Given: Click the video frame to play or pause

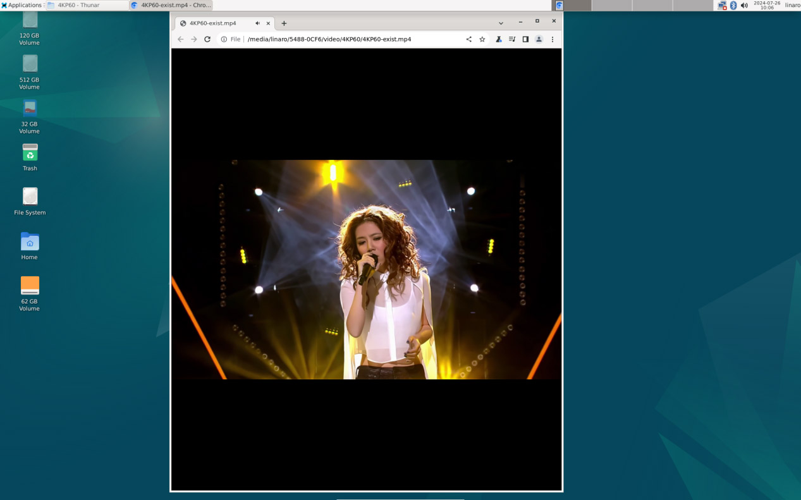Looking at the screenshot, I should click(x=366, y=269).
